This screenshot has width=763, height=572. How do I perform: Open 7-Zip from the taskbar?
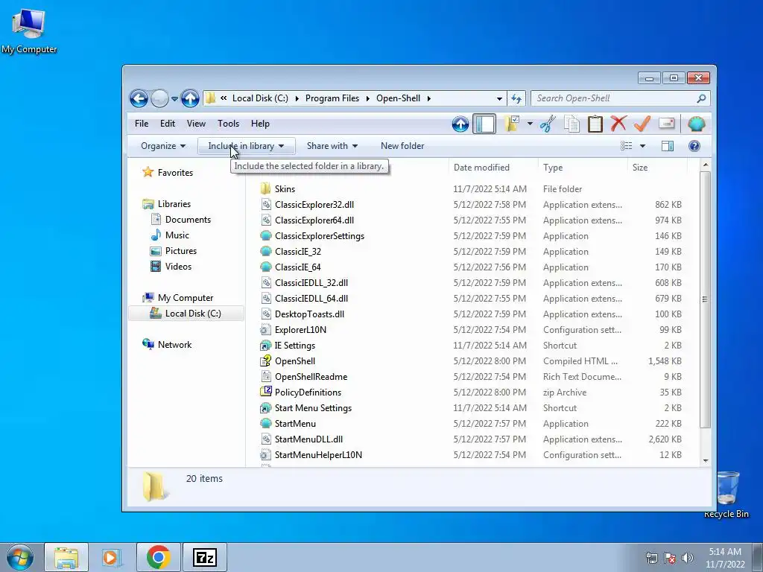pyautogui.click(x=204, y=557)
